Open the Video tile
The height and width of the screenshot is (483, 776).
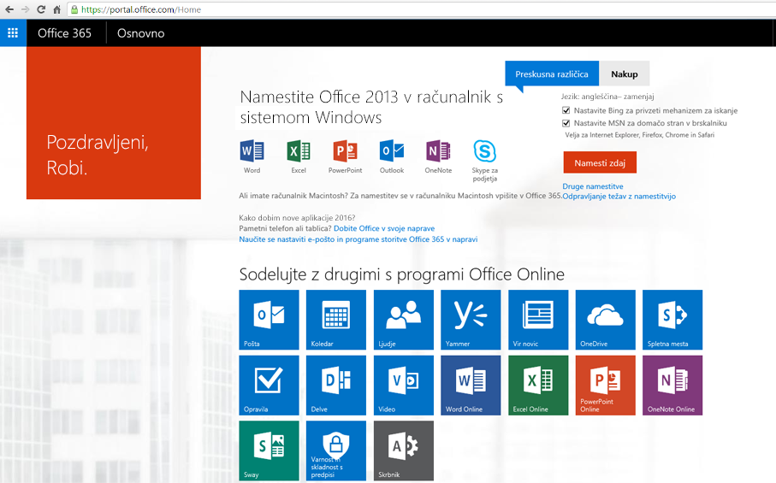click(x=403, y=385)
